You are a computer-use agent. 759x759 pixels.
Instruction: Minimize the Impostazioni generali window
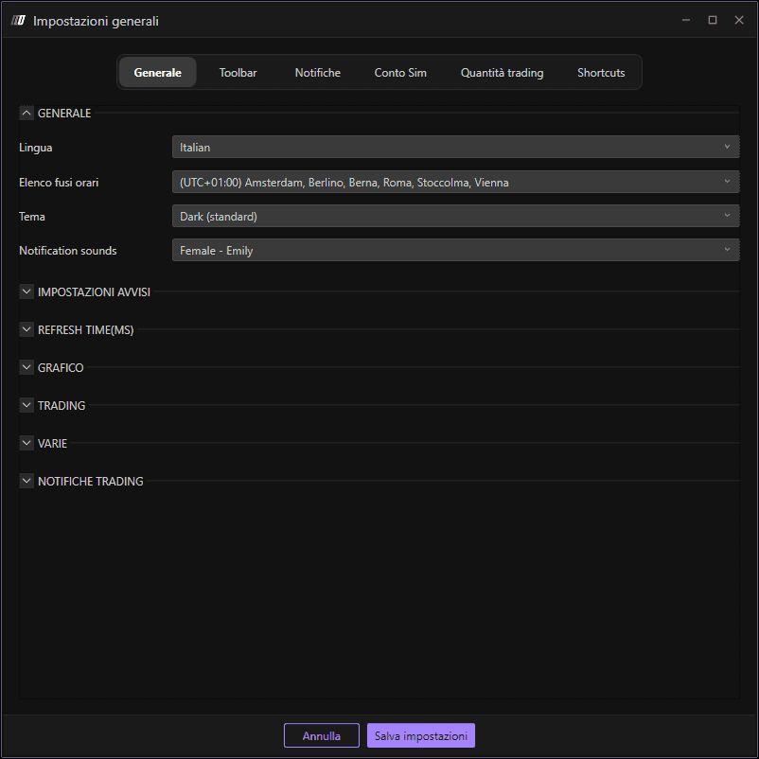pos(686,20)
